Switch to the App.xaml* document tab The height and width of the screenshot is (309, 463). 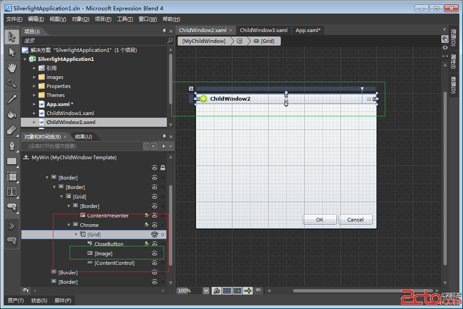(308, 30)
